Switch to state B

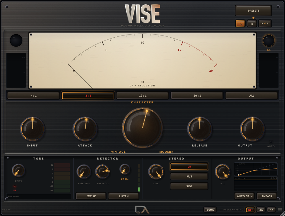point(252,23)
